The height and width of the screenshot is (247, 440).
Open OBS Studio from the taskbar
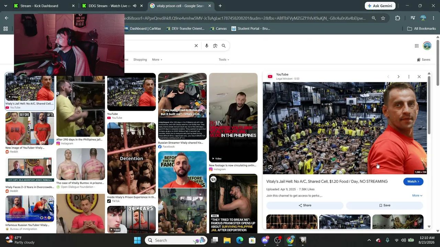[277, 240]
